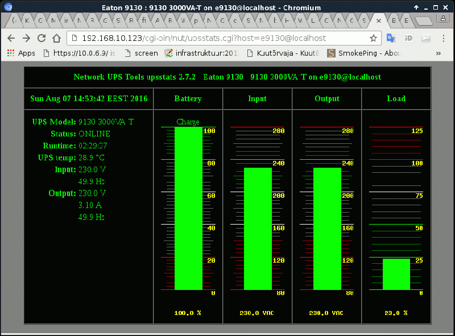The height and width of the screenshot is (336, 455).
Task: Open the screen bookmark
Action: 141,53
